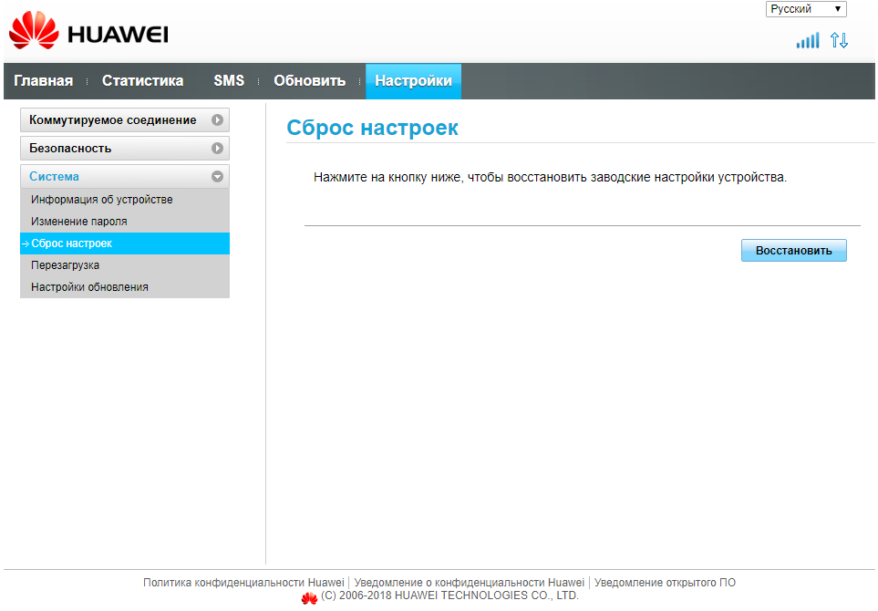This screenshot has height=611, width=878.
Task: Open the SMS tab
Action: click(x=229, y=80)
